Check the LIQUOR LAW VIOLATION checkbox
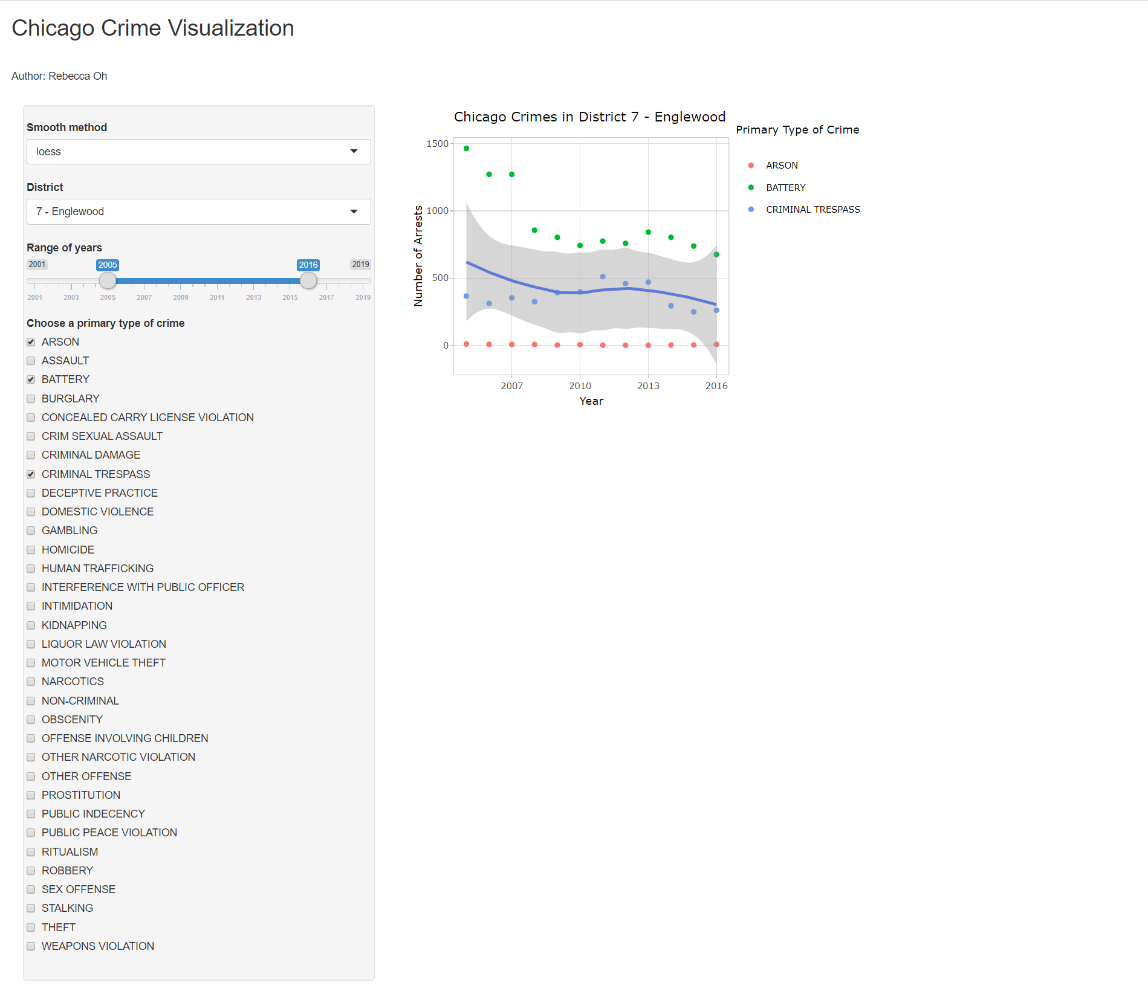The height and width of the screenshot is (994, 1148). coord(31,644)
